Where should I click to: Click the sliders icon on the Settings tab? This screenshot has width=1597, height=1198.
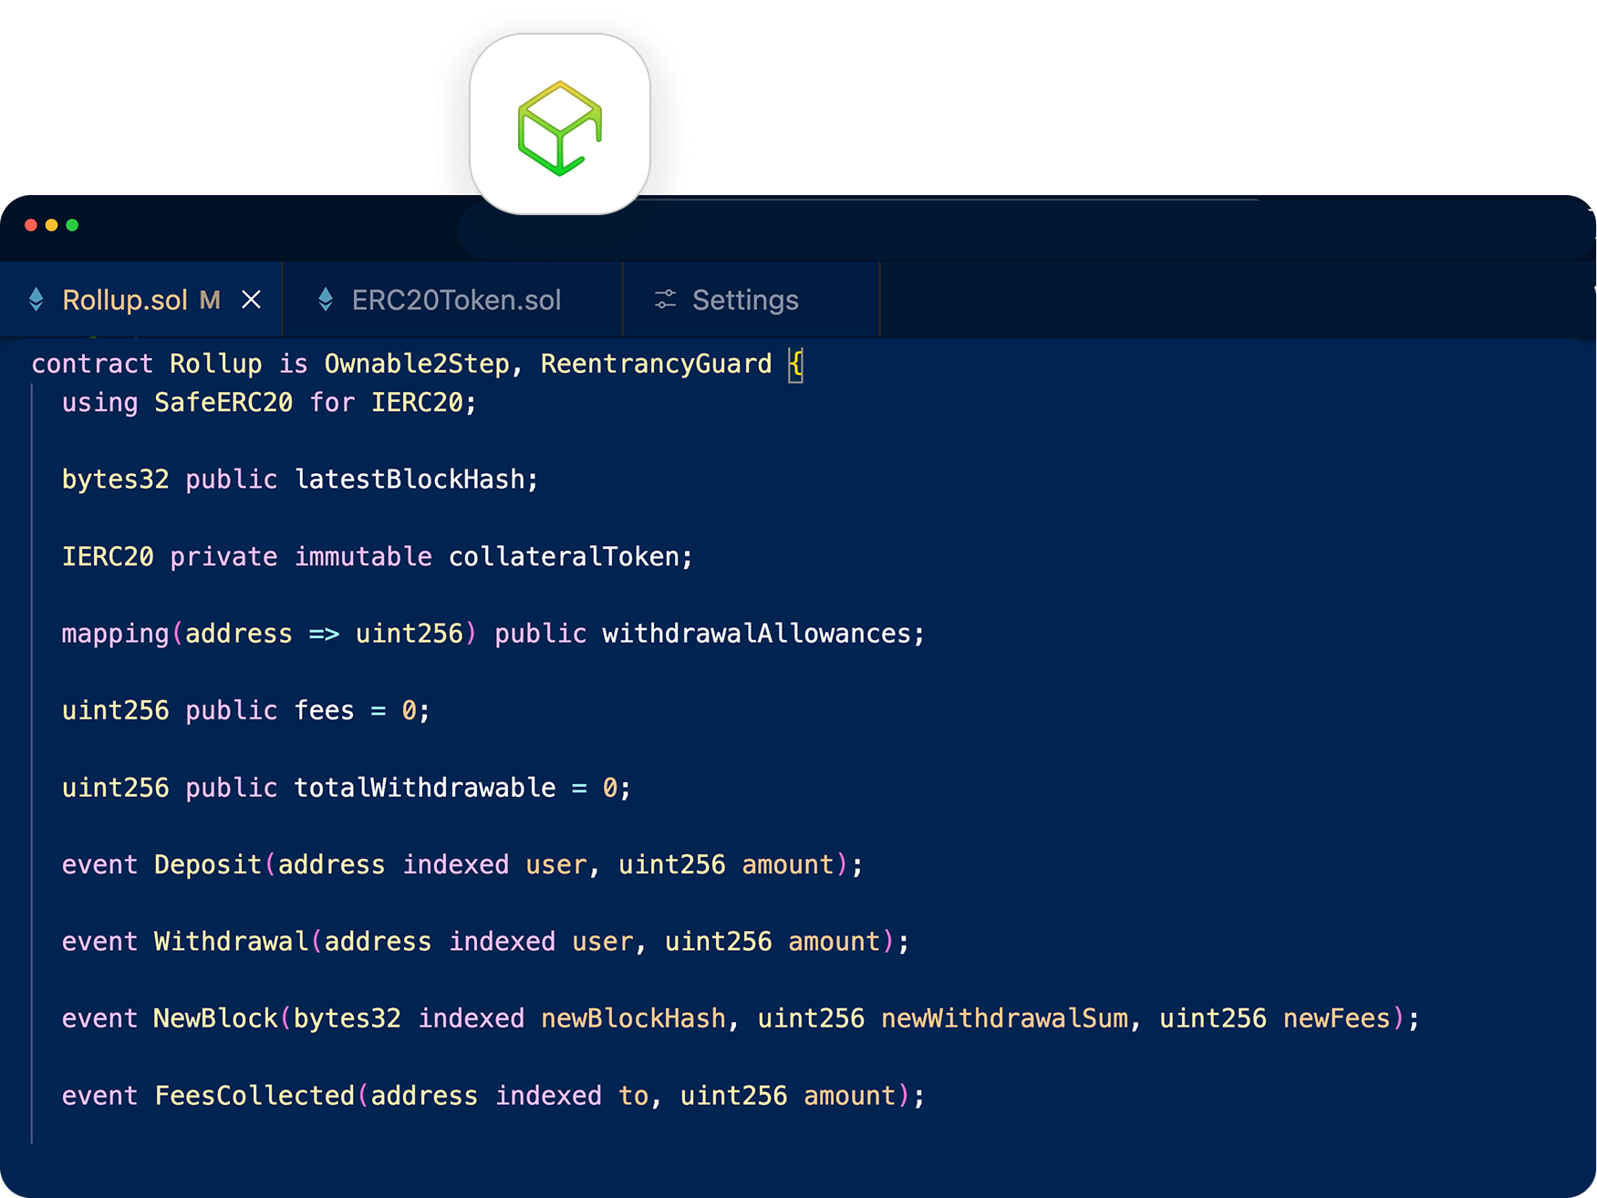coord(664,299)
